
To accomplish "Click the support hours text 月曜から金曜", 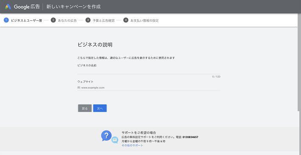I will point(143,141).
